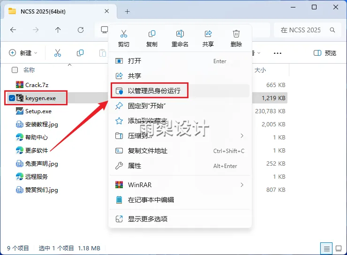The image size is (347, 255).
Task: Select the 赞赏我们.jpg file
Action: tap(42, 190)
